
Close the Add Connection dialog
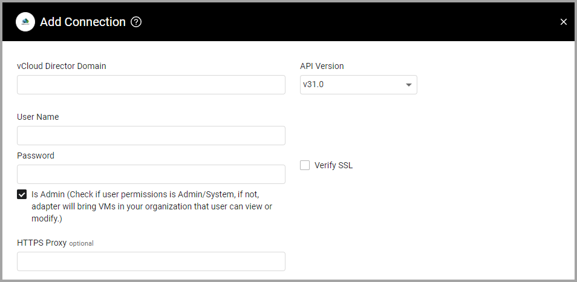tap(563, 22)
